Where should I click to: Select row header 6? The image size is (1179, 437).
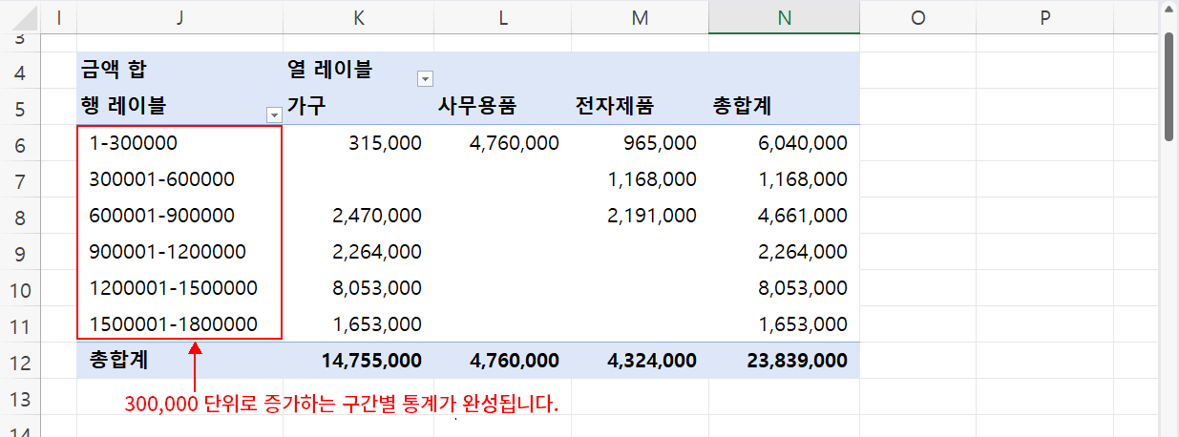click(x=21, y=143)
